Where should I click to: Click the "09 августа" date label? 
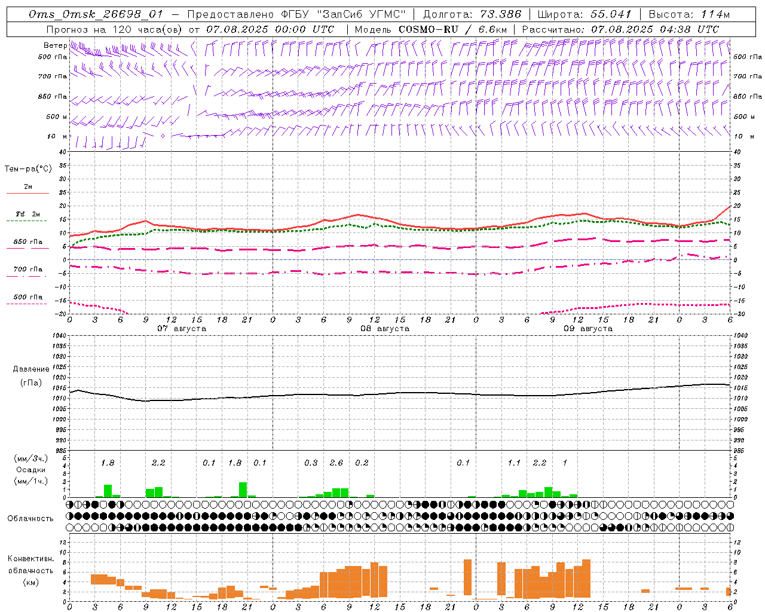click(x=588, y=329)
